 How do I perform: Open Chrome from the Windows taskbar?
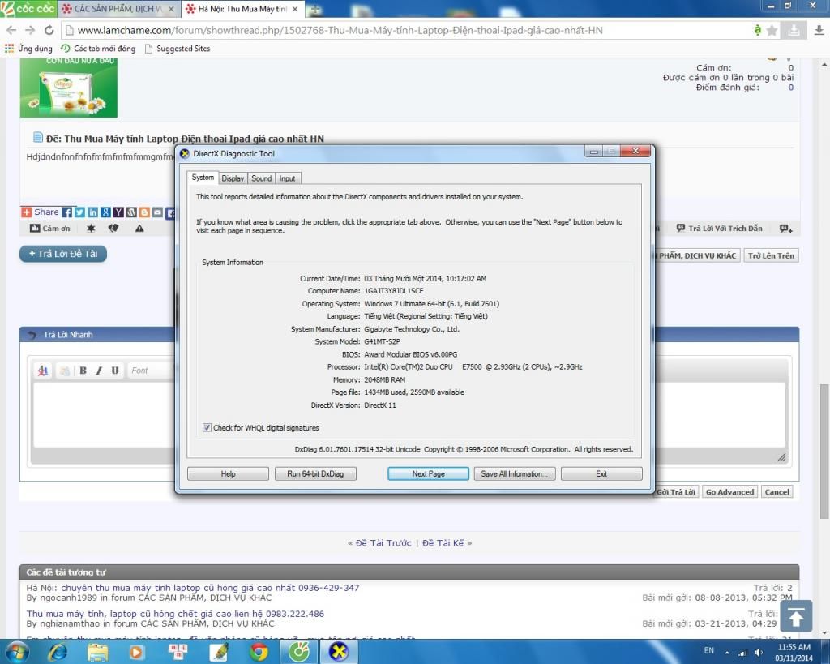259,651
